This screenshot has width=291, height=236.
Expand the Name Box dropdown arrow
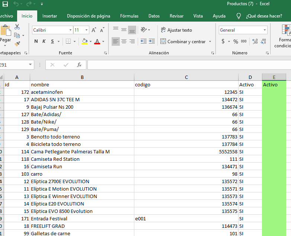coord(31,65)
